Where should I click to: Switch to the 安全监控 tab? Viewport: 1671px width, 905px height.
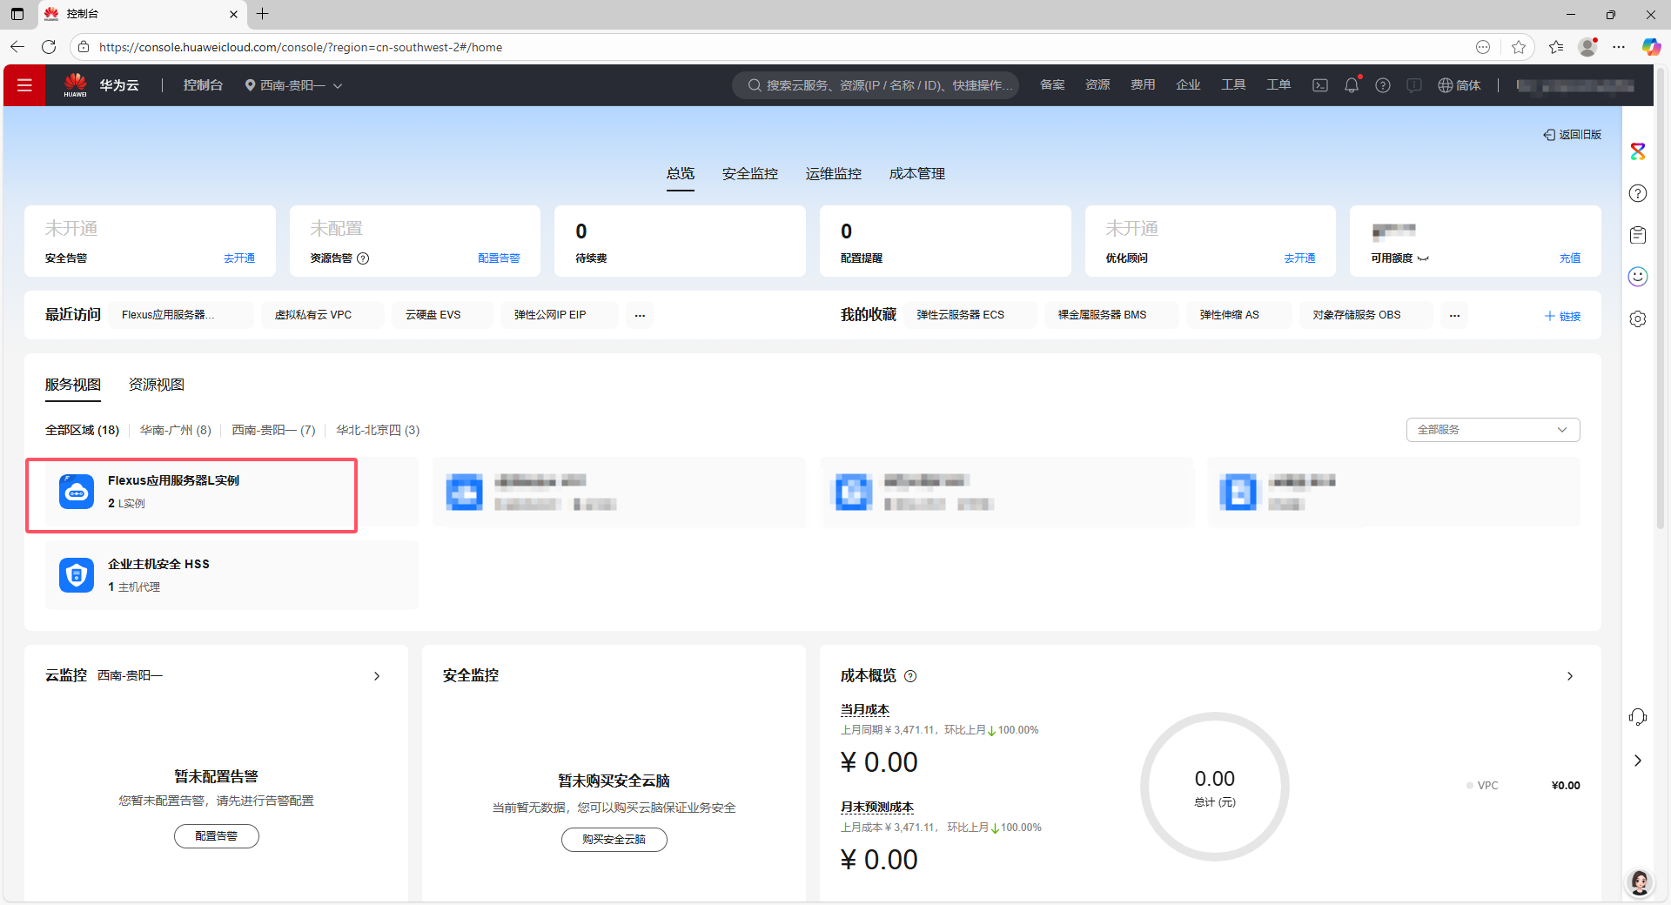[749, 173]
